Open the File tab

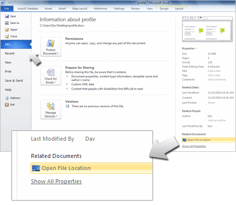7,9
